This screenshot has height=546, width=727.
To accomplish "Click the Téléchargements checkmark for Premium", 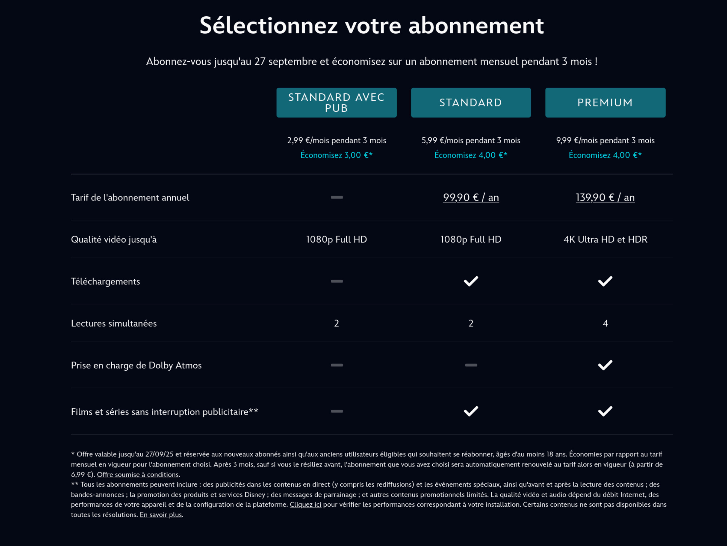I will click(x=605, y=281).
